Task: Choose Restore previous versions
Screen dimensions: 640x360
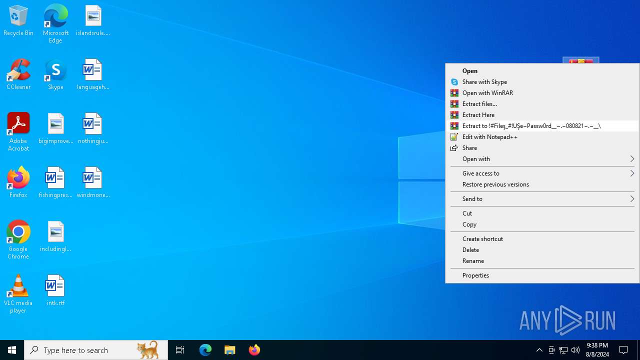Action: (x=542, y=184)
